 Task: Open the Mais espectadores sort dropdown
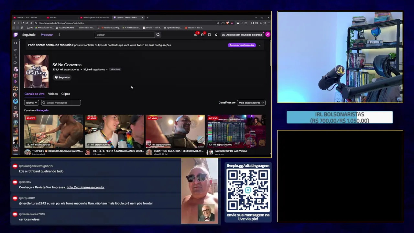(251, 103)
